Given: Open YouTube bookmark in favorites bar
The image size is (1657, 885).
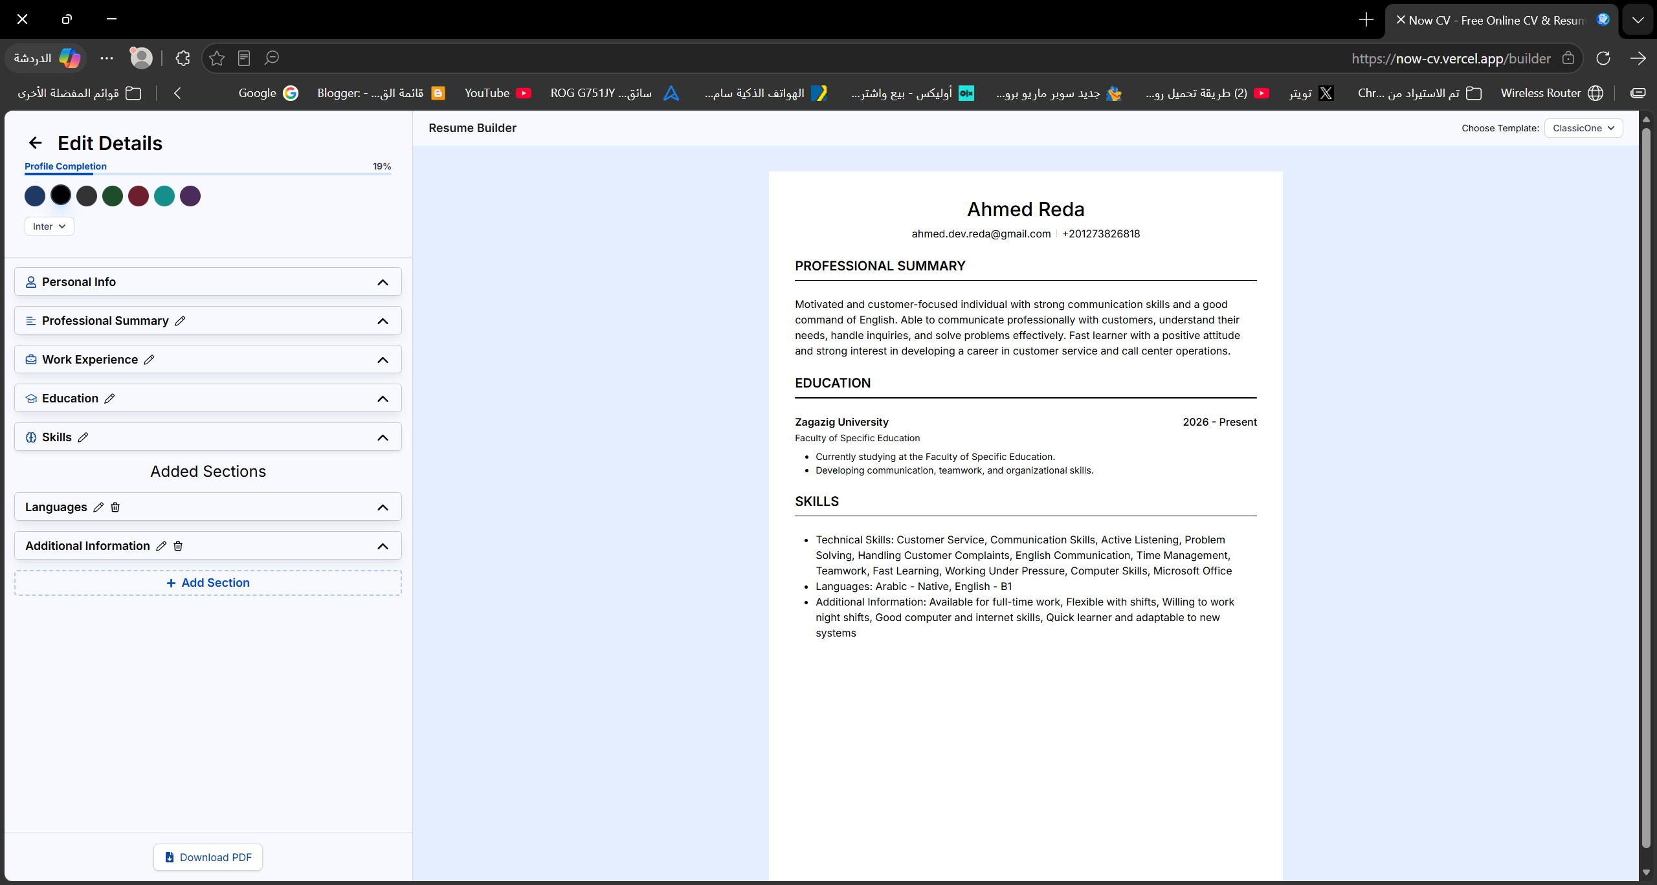Looking at the screenshot, I should coord(498,93).
